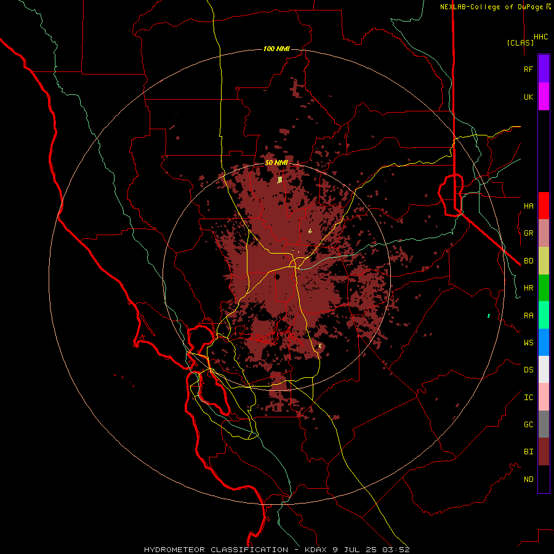The width and height of the screenshot is (554, 554).
Task: Click the 'IC' legend label
Action: coord(528,398)
